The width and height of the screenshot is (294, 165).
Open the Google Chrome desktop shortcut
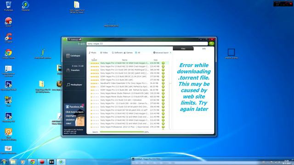coord(8,54)
